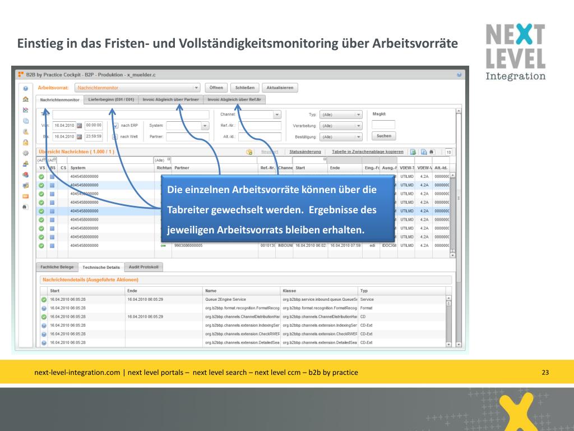Click main panel scrollbar up arrow
The width and height of the screenshot is (574, 431).
(459, 111)
